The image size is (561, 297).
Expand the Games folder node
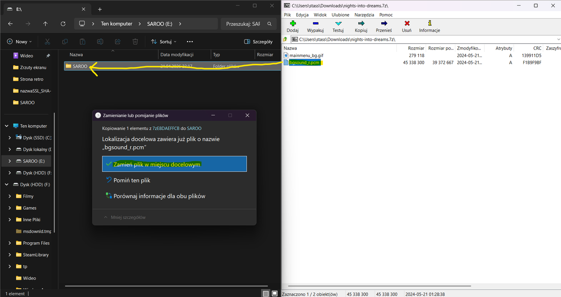10,208
